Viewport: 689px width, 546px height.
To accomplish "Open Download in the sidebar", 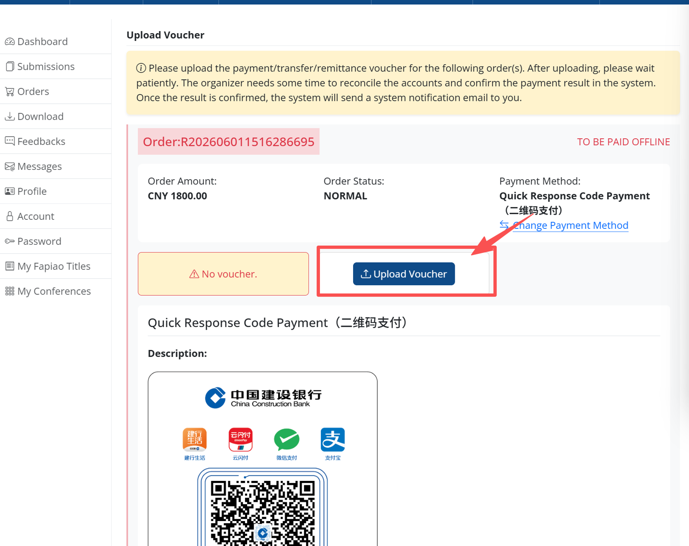I will click(56, 116).
